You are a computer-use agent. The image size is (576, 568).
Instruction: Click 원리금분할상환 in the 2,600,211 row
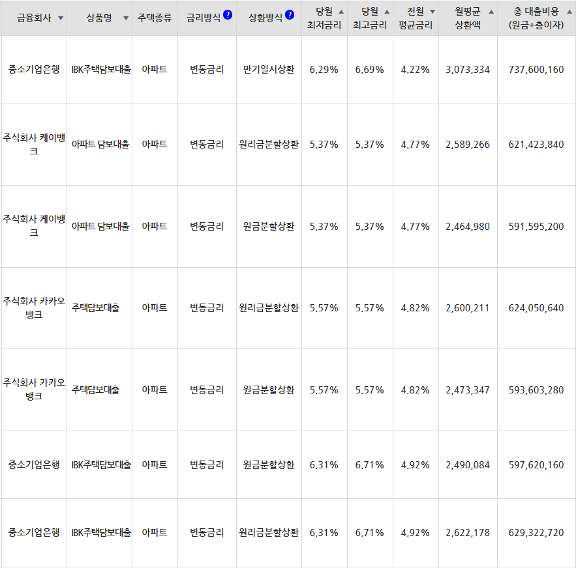(269, 307)
